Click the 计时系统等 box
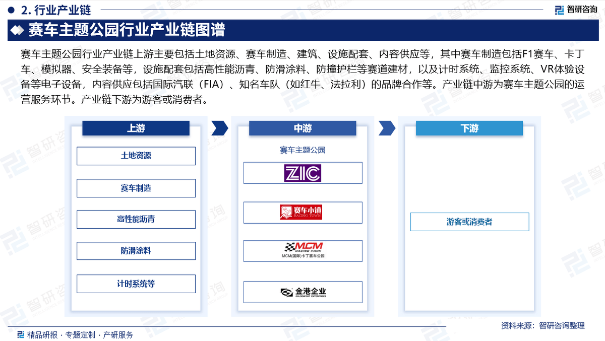 pos(136,284)
